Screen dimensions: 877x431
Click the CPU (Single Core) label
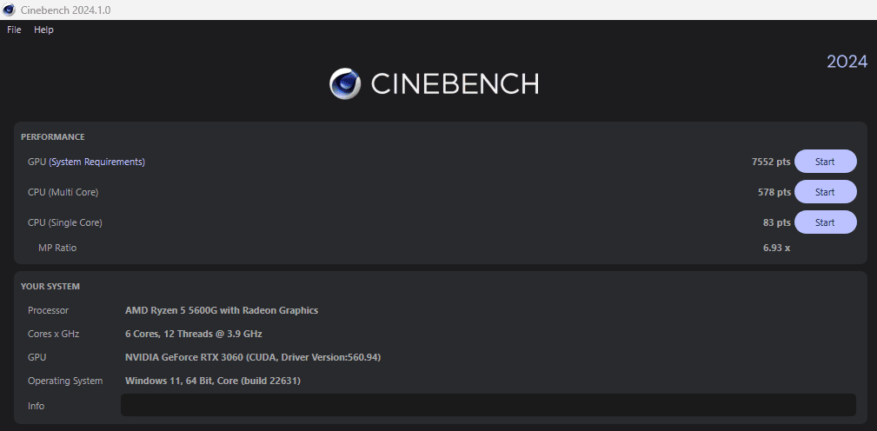(x=65, y=222)
